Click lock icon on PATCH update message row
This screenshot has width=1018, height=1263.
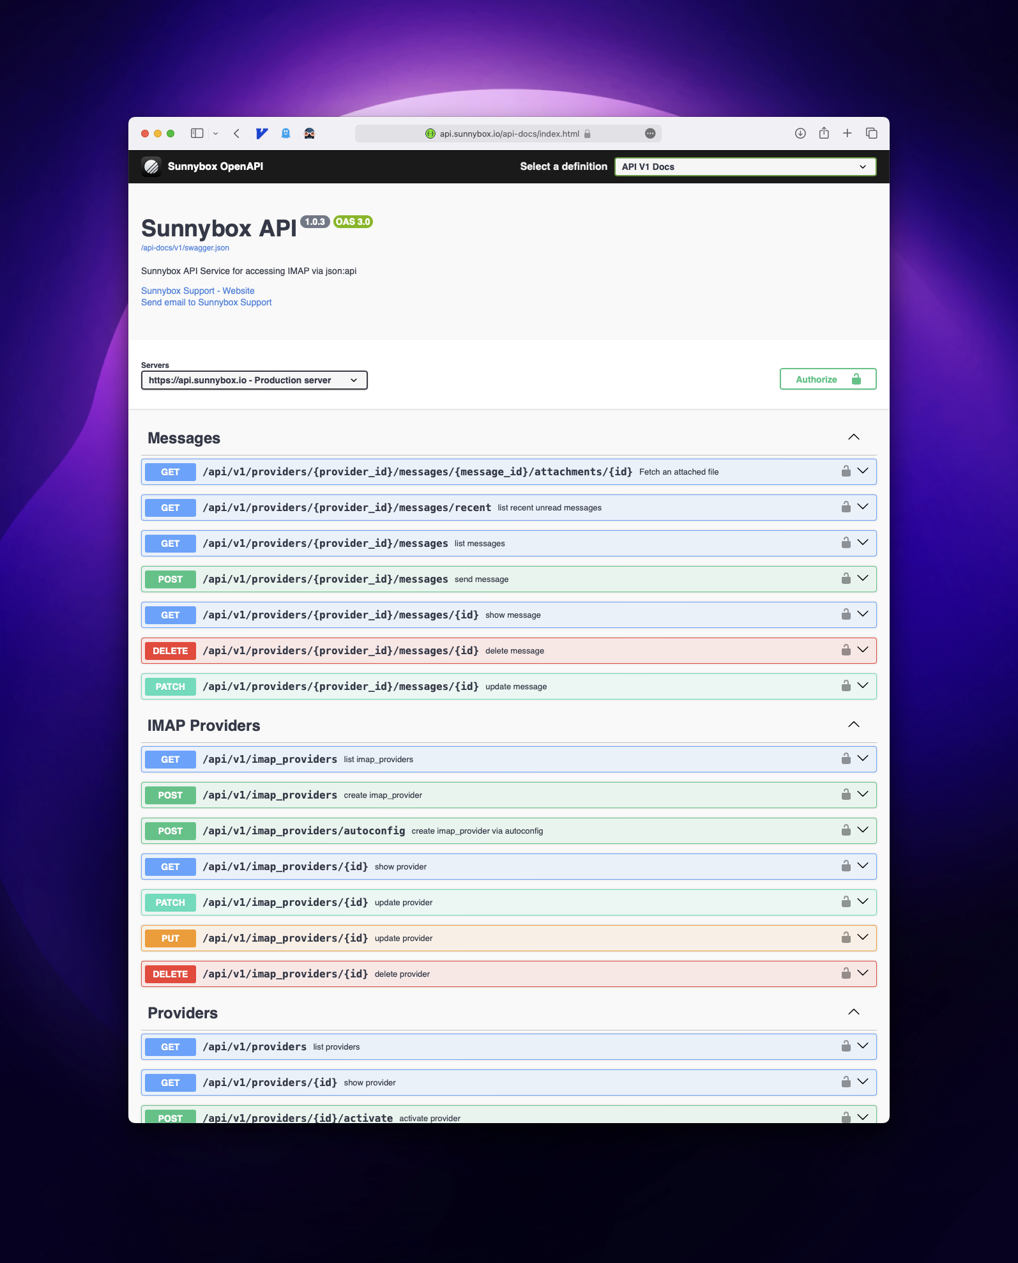coord(846,686)
